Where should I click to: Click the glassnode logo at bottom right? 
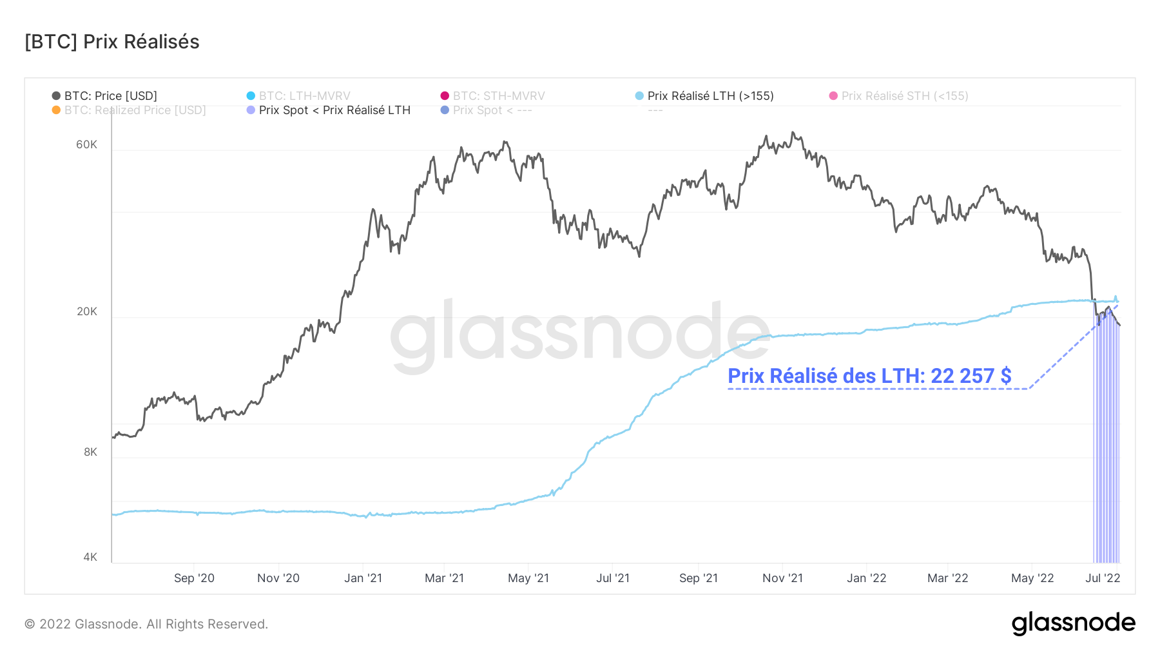[1073, 623]
